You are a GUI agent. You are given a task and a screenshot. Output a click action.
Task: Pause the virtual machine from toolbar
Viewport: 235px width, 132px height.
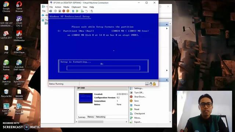coord(73,11)
